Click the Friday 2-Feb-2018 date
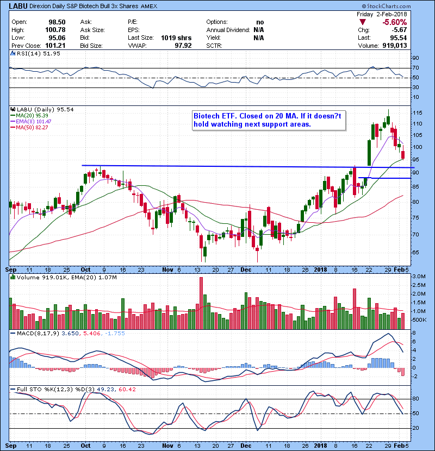This screenshot has height=451, width=435. point(382,14)
